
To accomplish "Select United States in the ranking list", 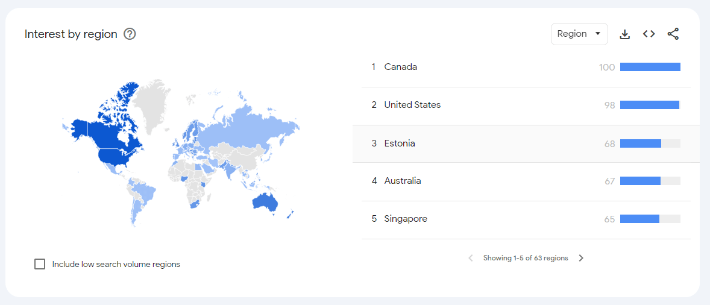I will [412, 105].
